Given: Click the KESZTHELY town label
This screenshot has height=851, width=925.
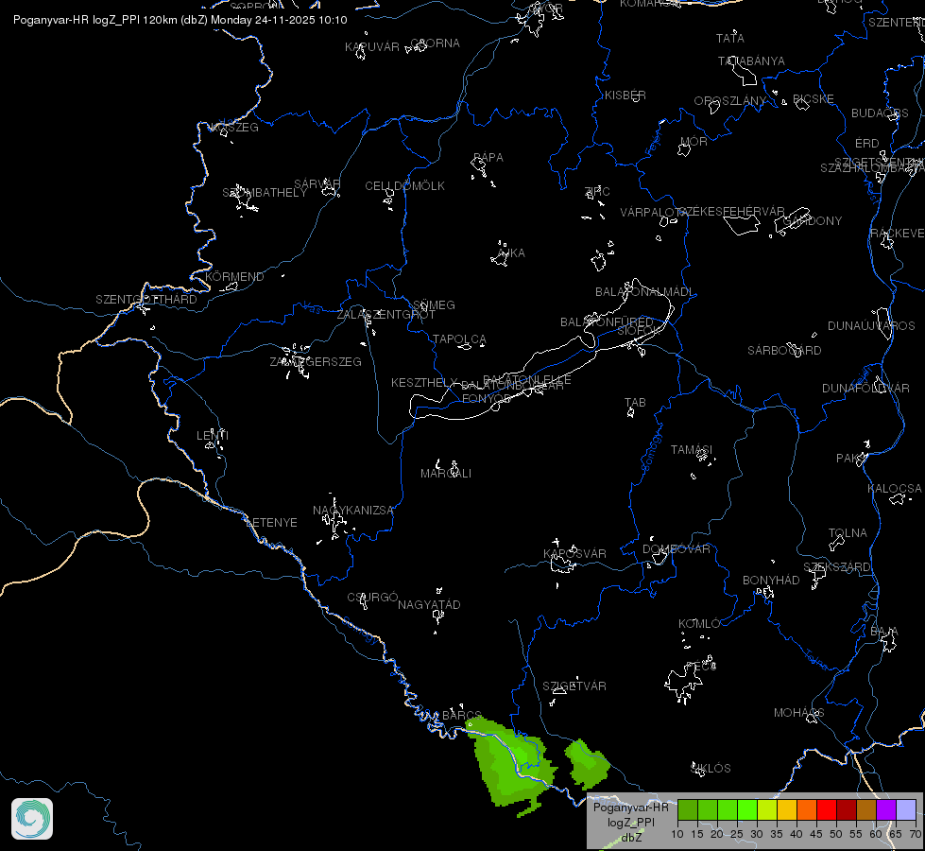Looking at the screenshot, I should pyautogui.click(x=424, y=383).
